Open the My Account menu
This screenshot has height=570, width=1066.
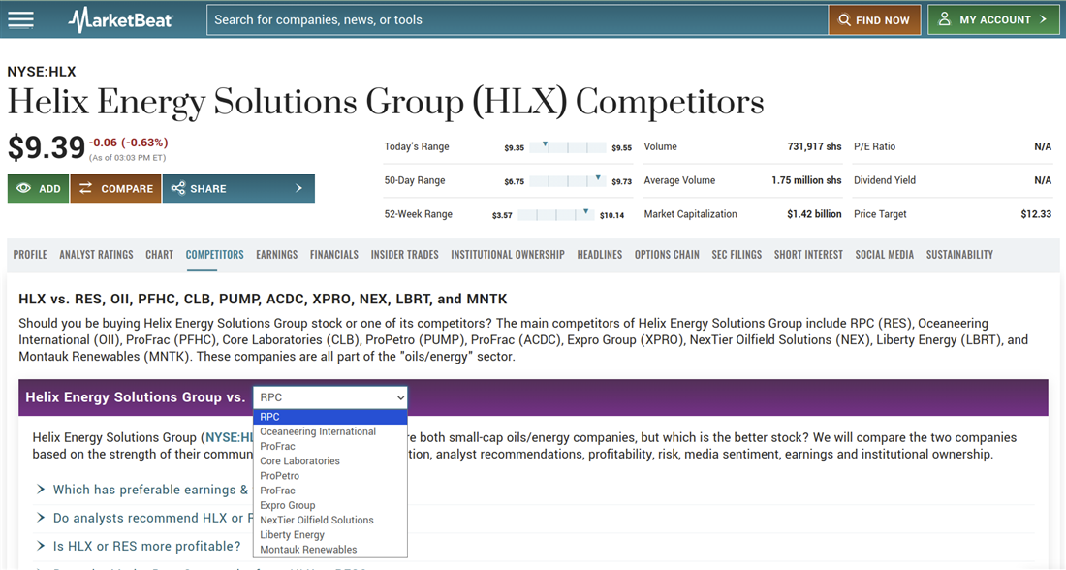tap(993, 19)
